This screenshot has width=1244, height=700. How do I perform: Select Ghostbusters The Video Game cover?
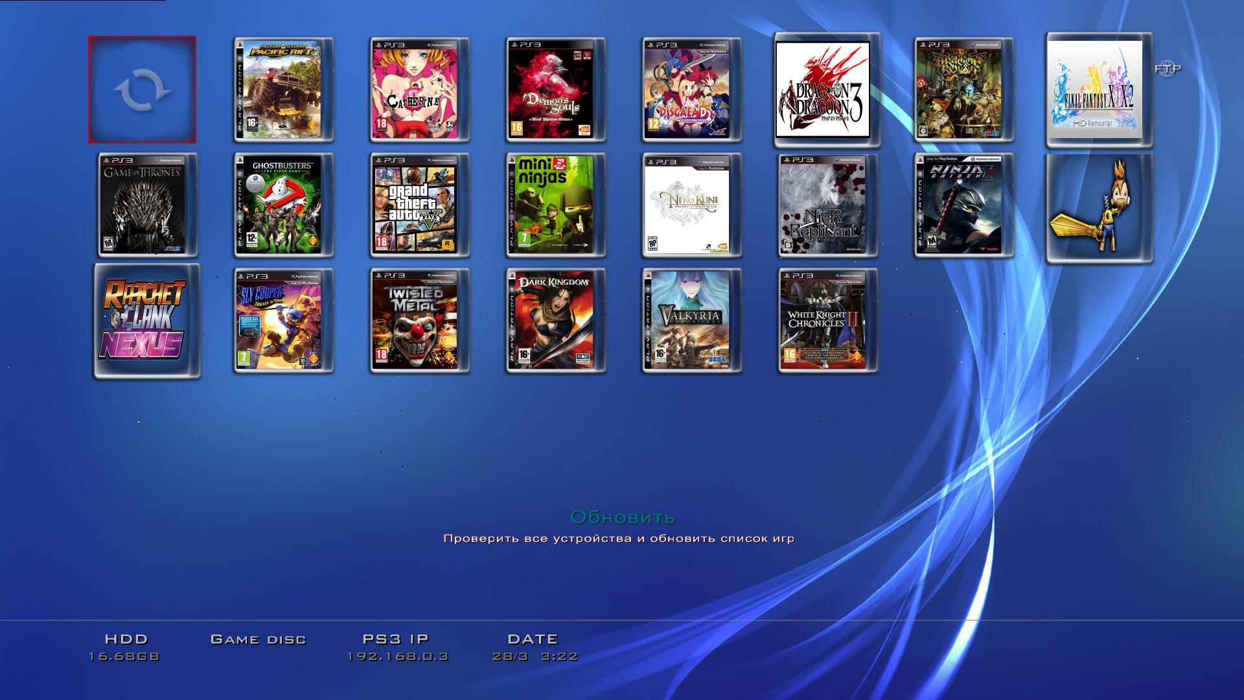tap(284, 205)
